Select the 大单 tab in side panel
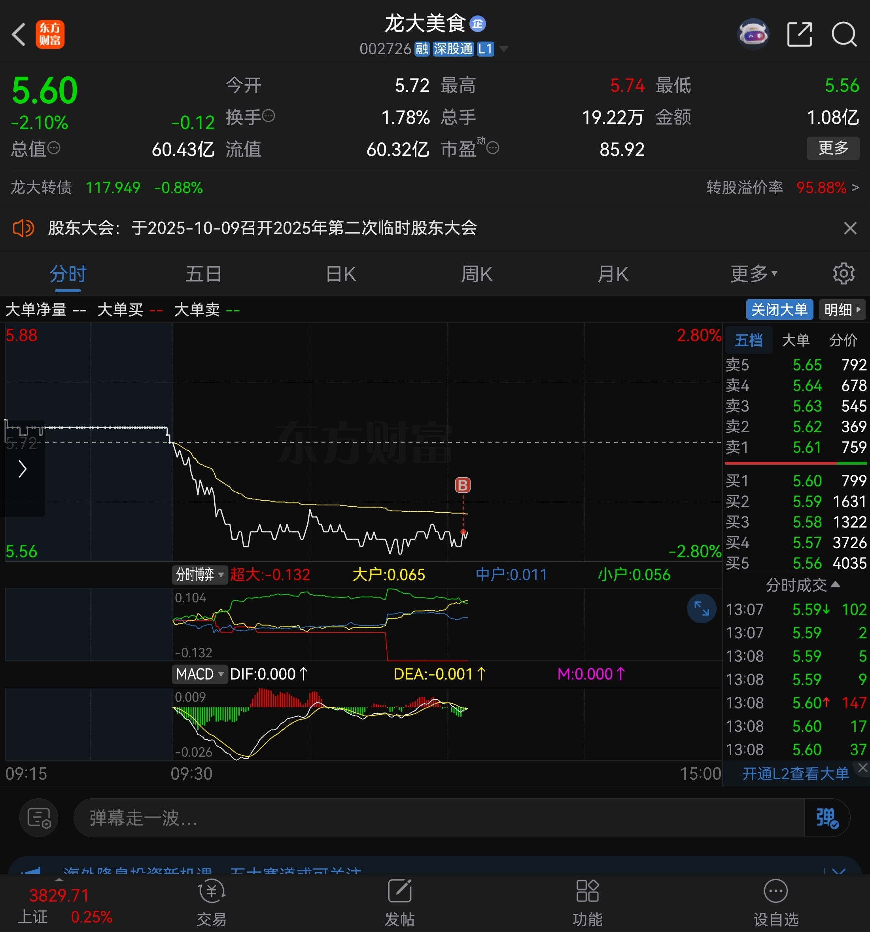Image resolution: width=870 pixels, height=932 pixels. [x=796, y=340]
